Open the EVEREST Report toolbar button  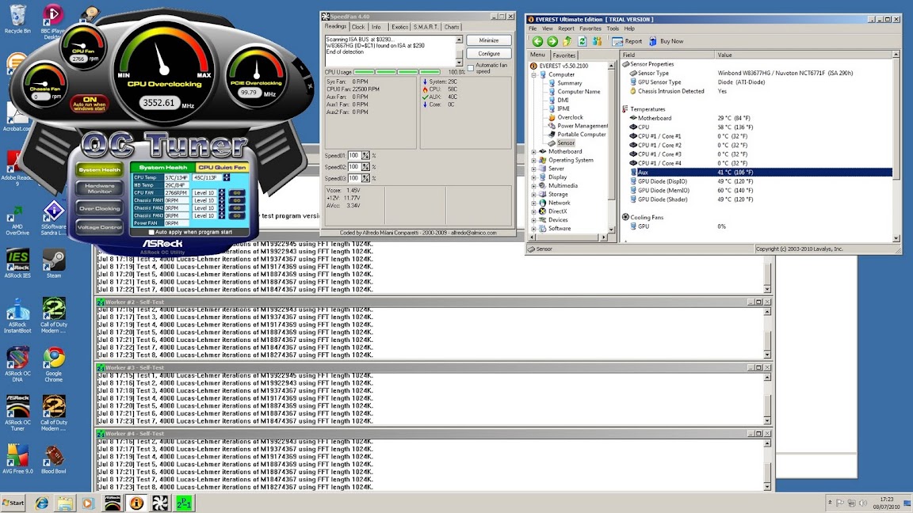(627, 41)
